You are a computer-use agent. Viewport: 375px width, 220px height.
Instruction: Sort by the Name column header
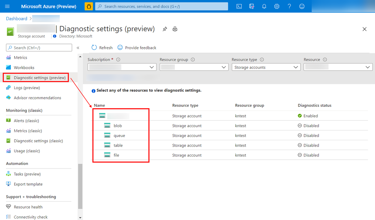pyautogui.click(x=99, y=105)
